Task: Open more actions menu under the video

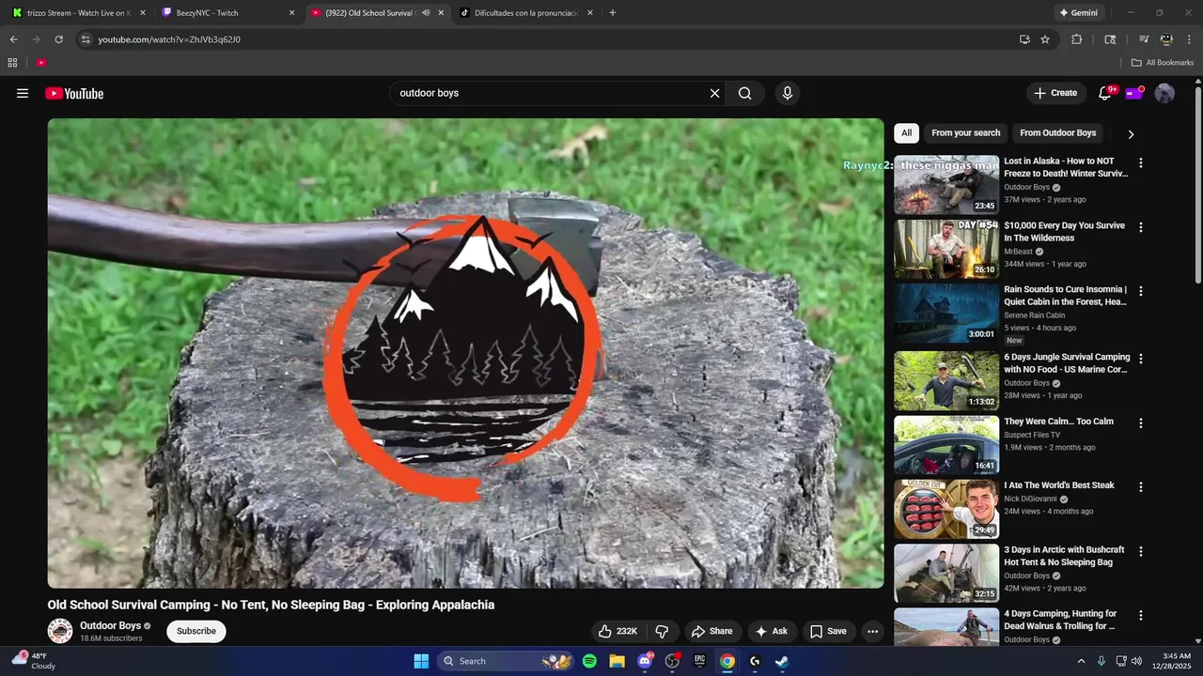Action: 872,631
